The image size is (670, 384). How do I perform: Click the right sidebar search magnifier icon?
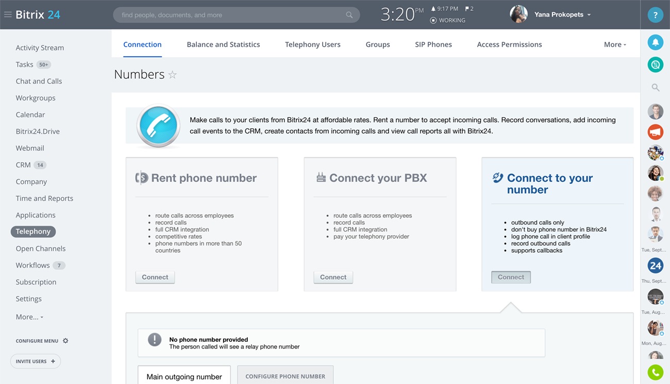point(655,88)
